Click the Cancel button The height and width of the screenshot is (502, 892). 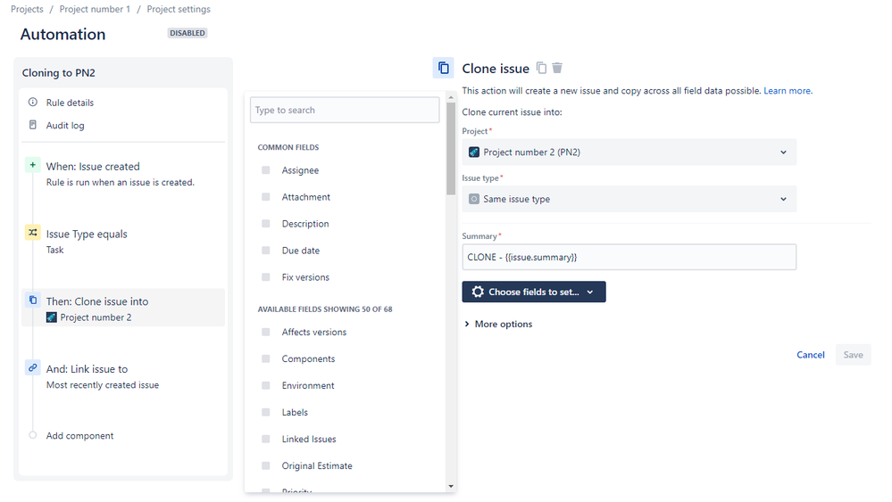(810, 355)
